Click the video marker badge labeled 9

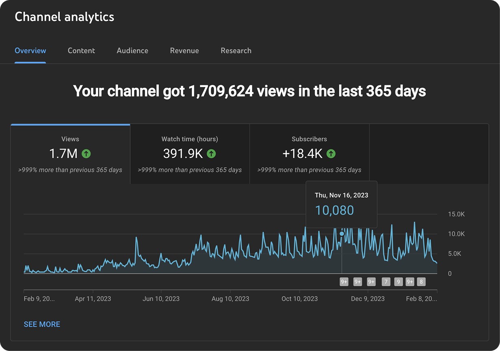pos(398,281)
